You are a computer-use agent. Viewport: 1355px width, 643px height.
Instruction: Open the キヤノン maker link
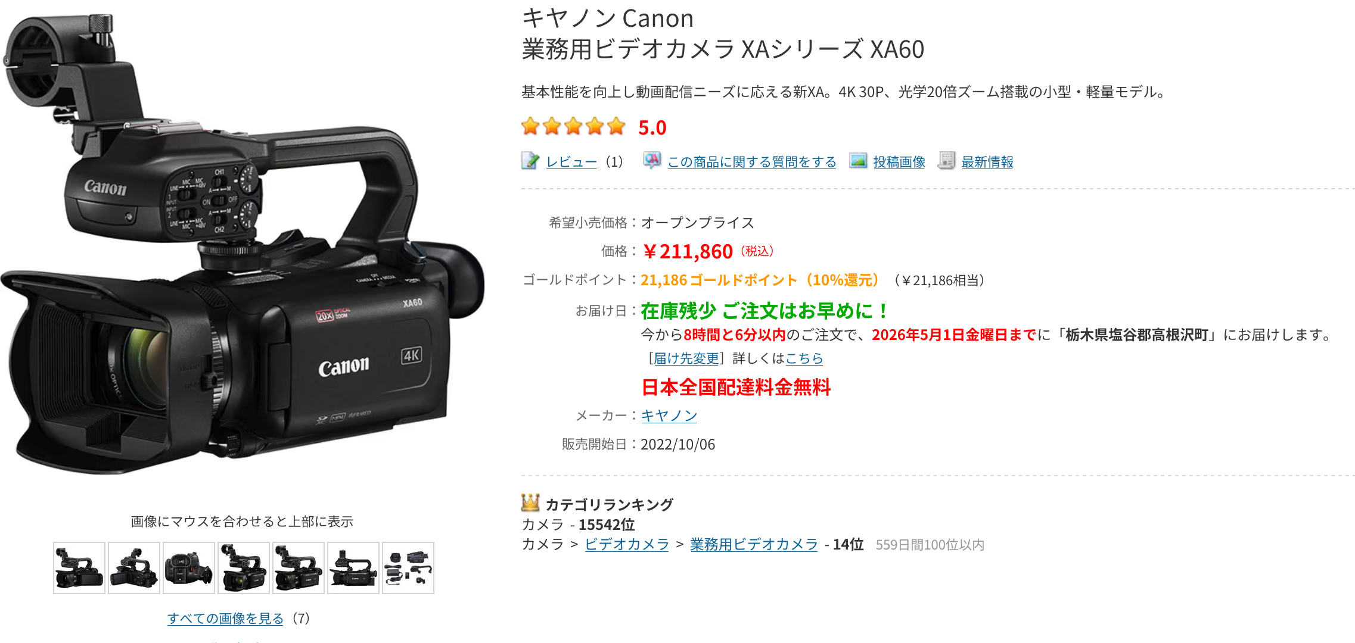tap(669, 416)
